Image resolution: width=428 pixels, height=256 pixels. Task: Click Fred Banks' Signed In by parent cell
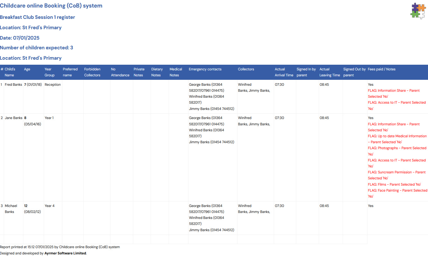pos(307,96)
